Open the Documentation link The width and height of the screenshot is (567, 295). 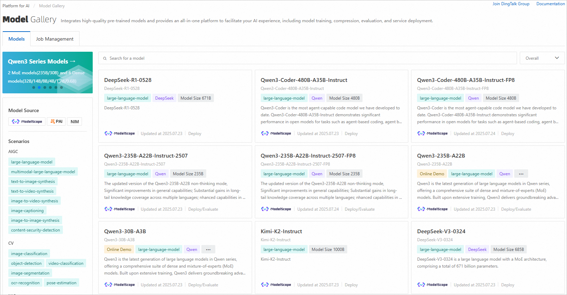(550, 4)
